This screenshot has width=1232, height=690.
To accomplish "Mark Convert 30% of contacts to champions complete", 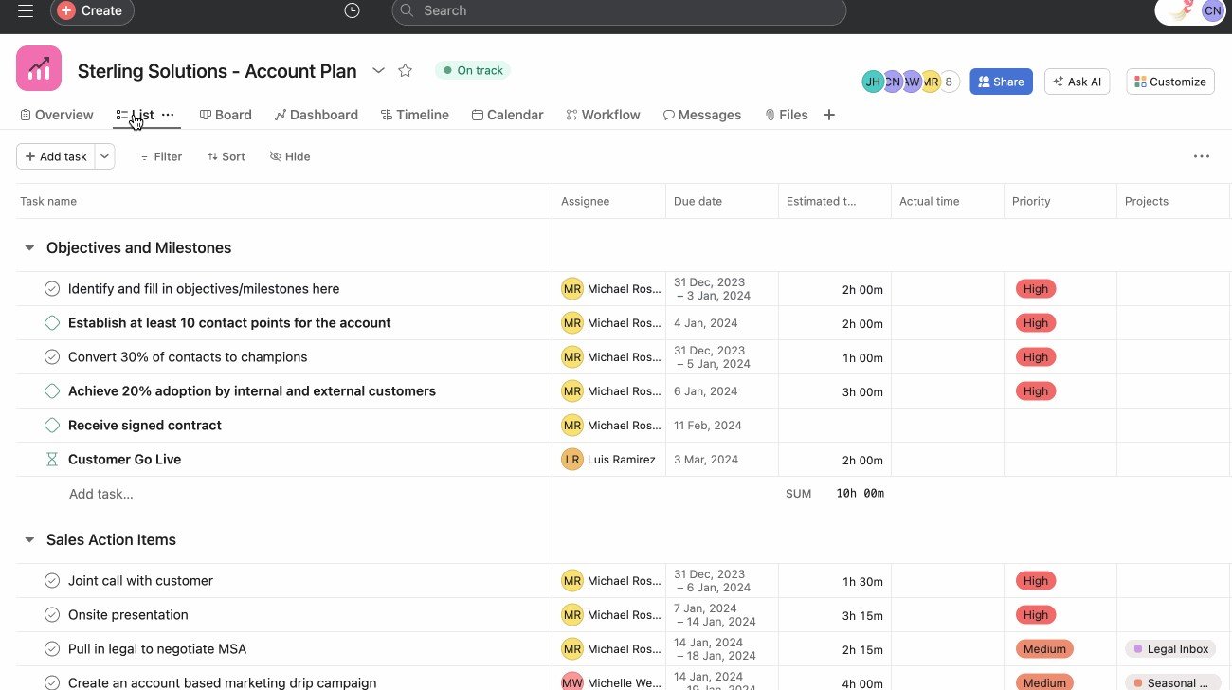I will 52,356.
